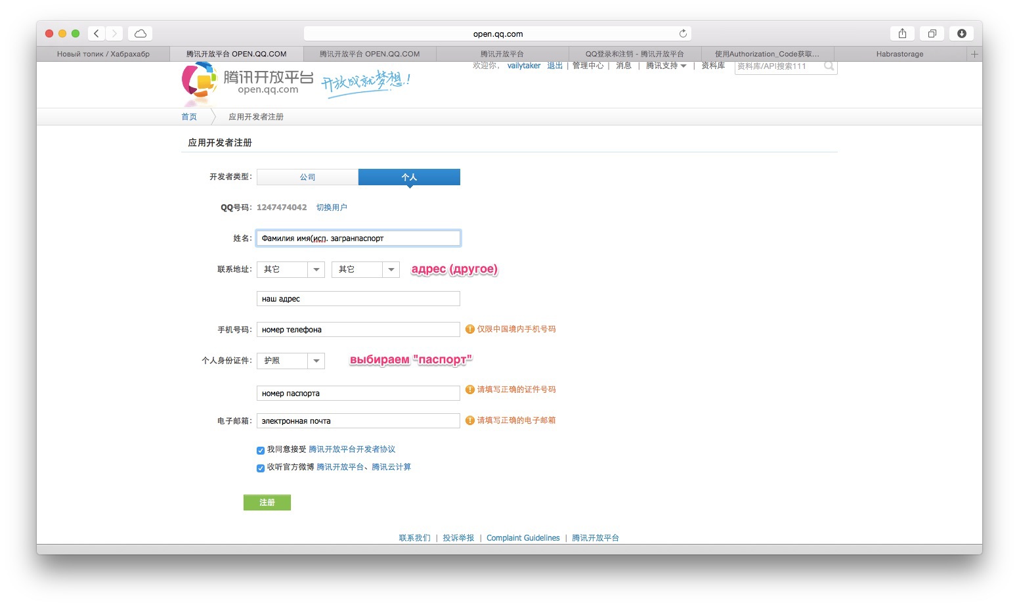This screenshot has width=1019, height=607.
Task: Go back with Safari's back arrow
Action: click(97, 34)
